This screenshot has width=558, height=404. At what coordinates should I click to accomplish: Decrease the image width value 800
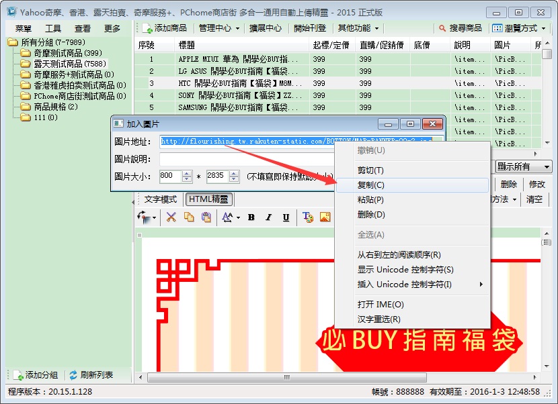point(187,179)
